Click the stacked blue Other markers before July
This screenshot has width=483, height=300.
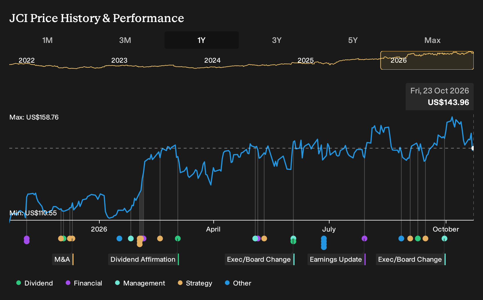coord(324,243)
